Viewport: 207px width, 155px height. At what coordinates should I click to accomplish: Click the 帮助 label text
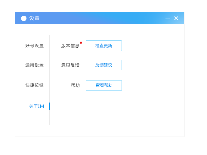coord(75,85)
